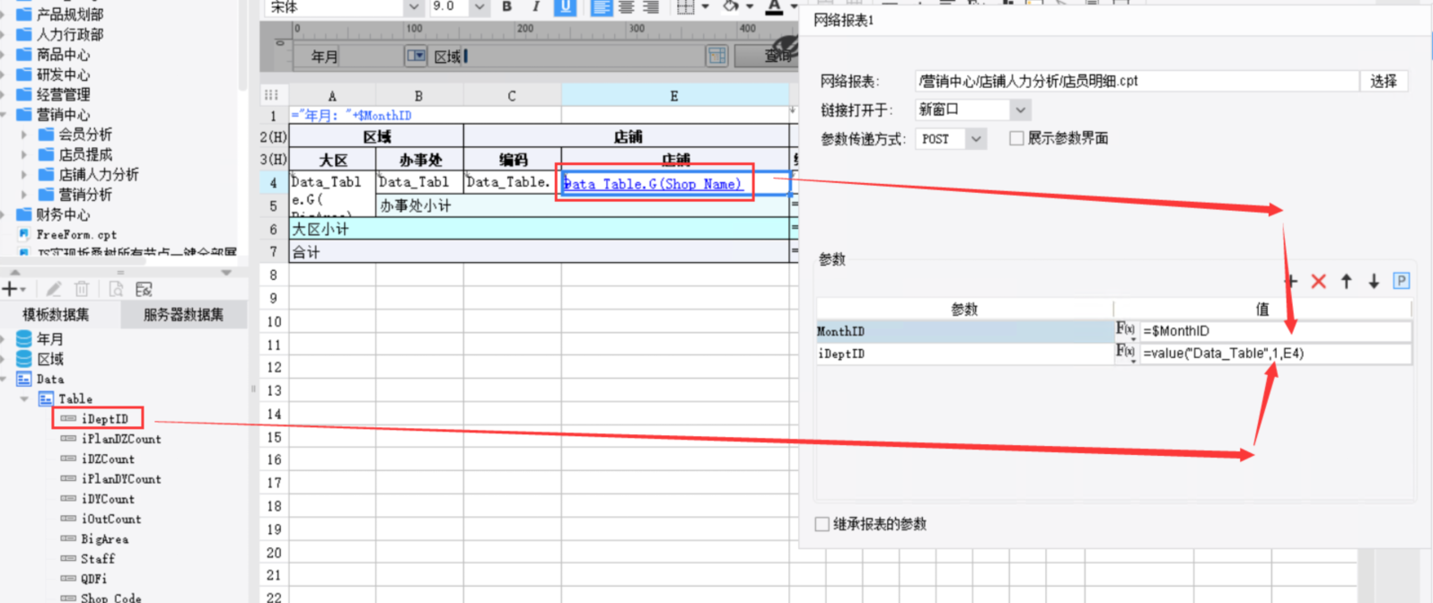
Task: Expand the 店铺人力分析 folder
Action: pyautogui.click(x=24, y=174)
